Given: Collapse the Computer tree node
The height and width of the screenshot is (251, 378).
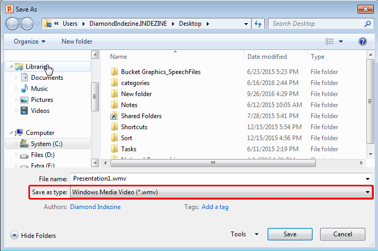Looking at the screenshot, I should pyautogui.click(x=11, y=132).
